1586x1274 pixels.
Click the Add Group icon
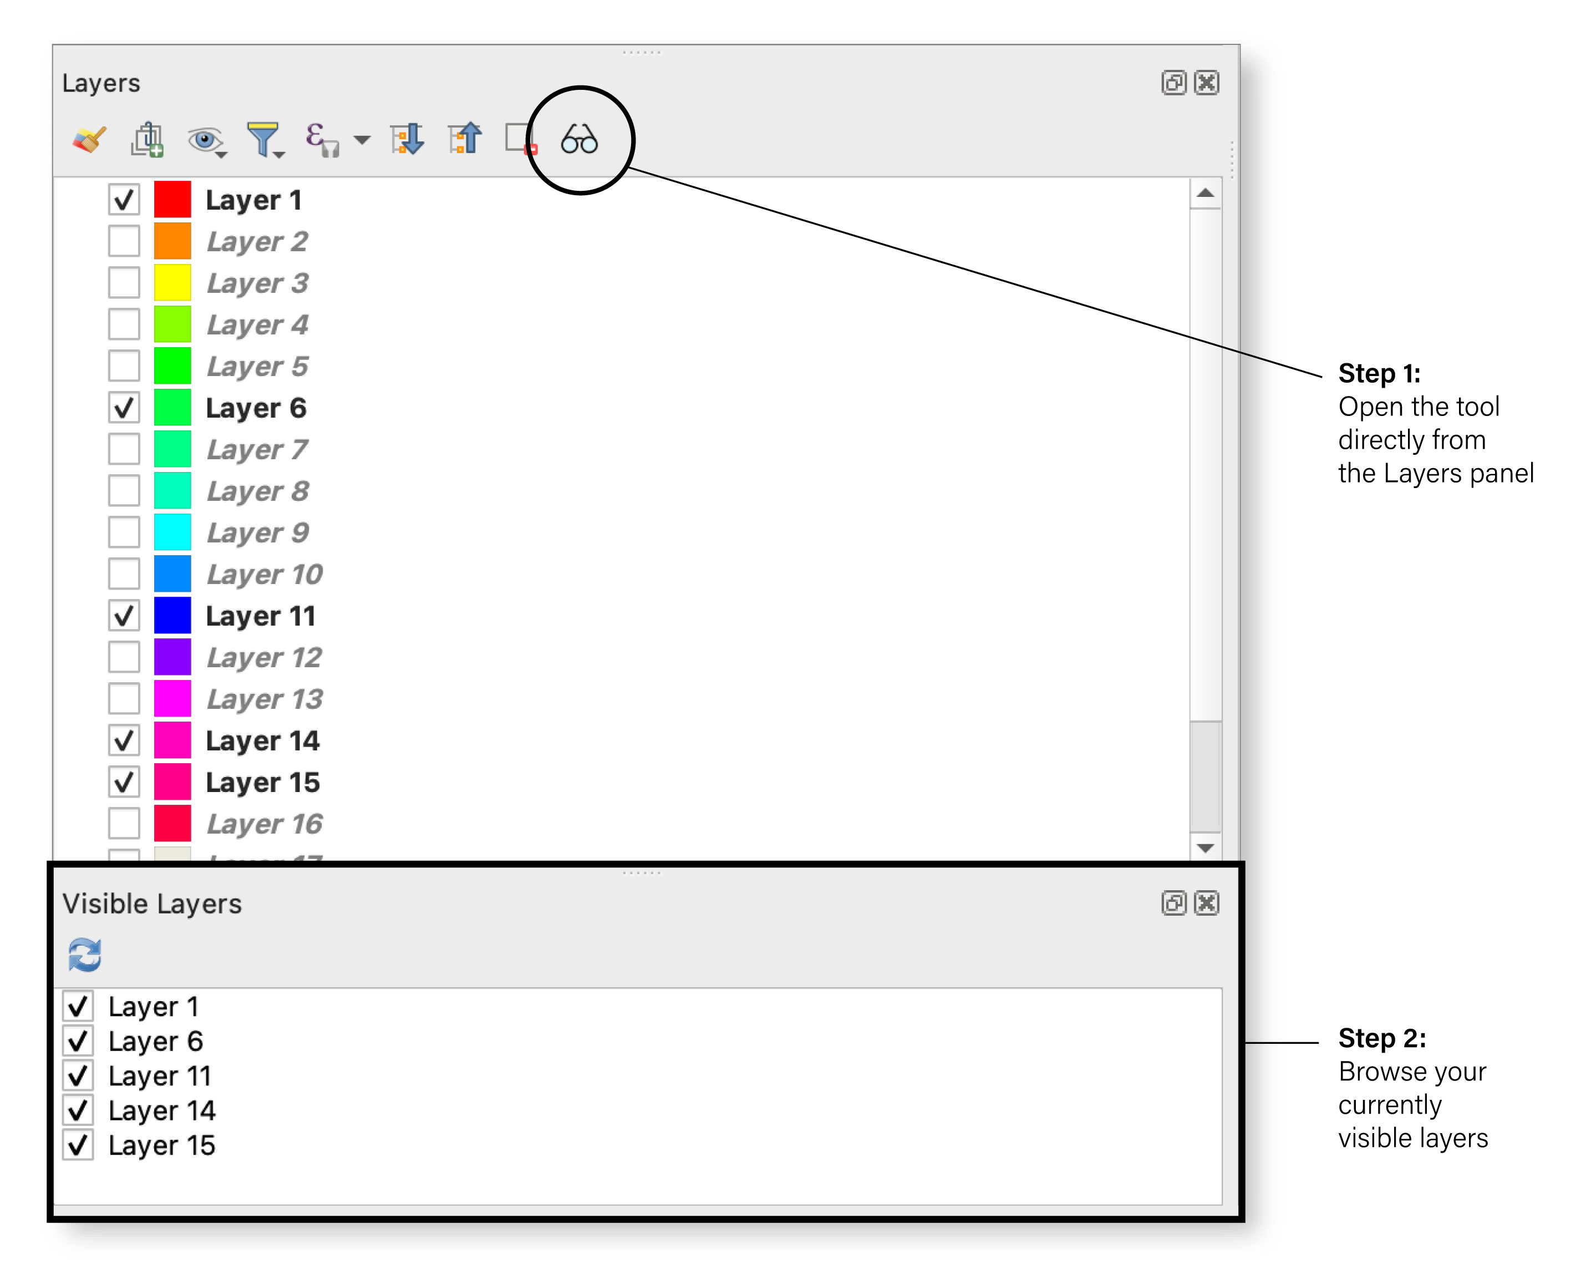tap(147, 139)
